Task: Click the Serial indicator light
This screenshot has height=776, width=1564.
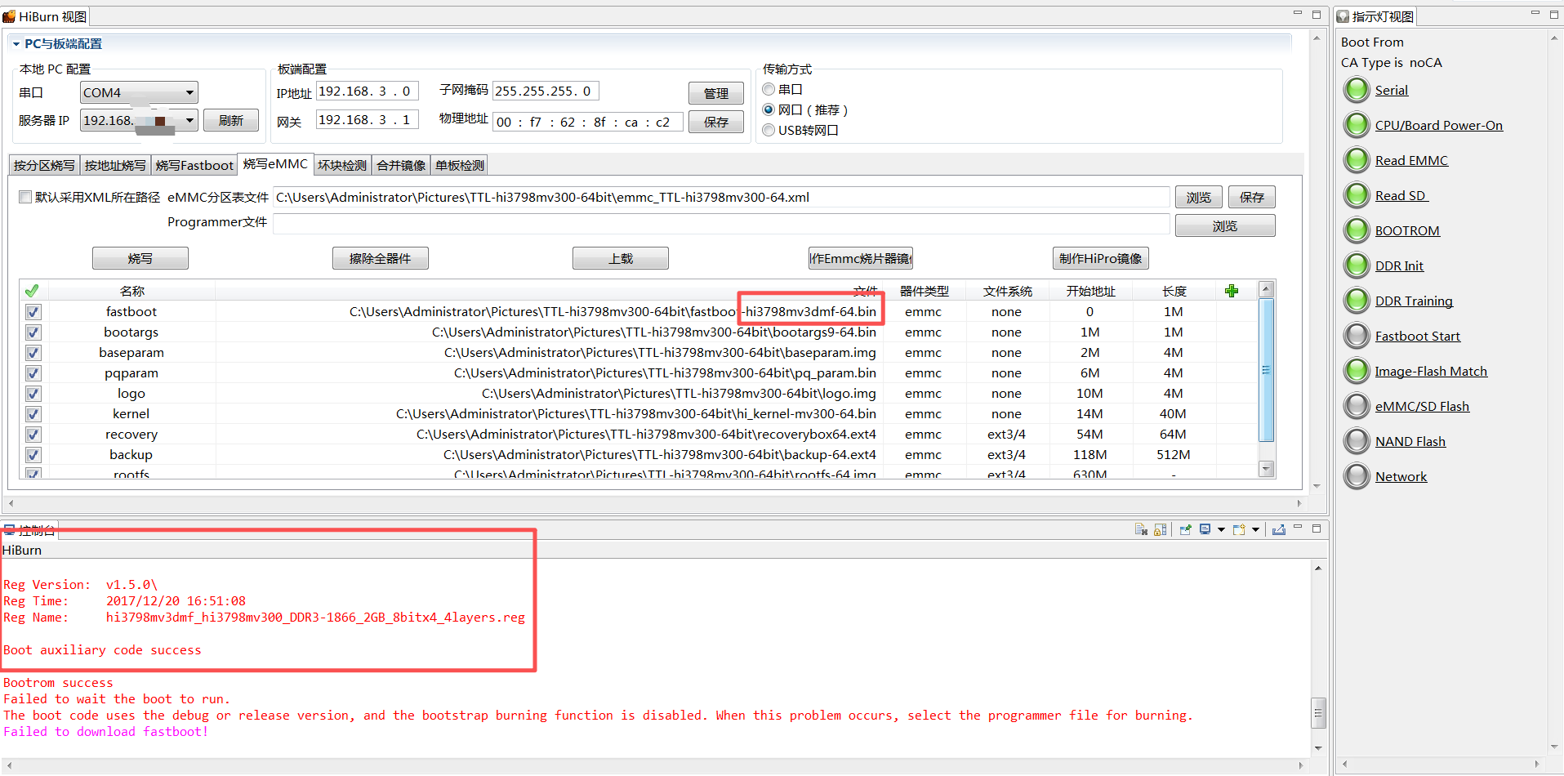Action: pyautogui.click(x=1357, y=90)
